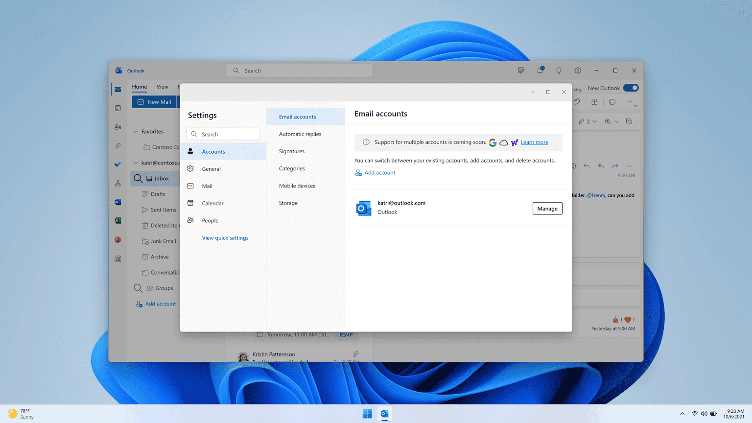The width and height of the screenshot is (752, 423).
Task: Click the Manage button for katri@outlook.com
Action: (547, 208)
